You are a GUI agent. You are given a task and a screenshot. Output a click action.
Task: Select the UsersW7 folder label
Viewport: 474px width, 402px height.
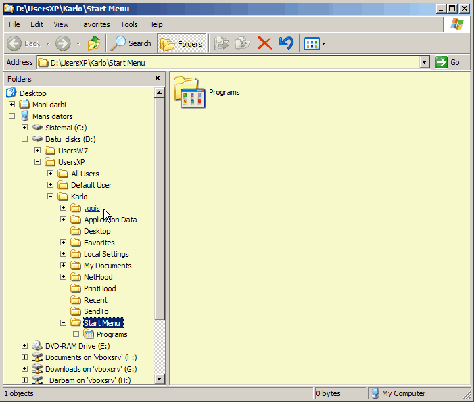(x=73, y=151)
